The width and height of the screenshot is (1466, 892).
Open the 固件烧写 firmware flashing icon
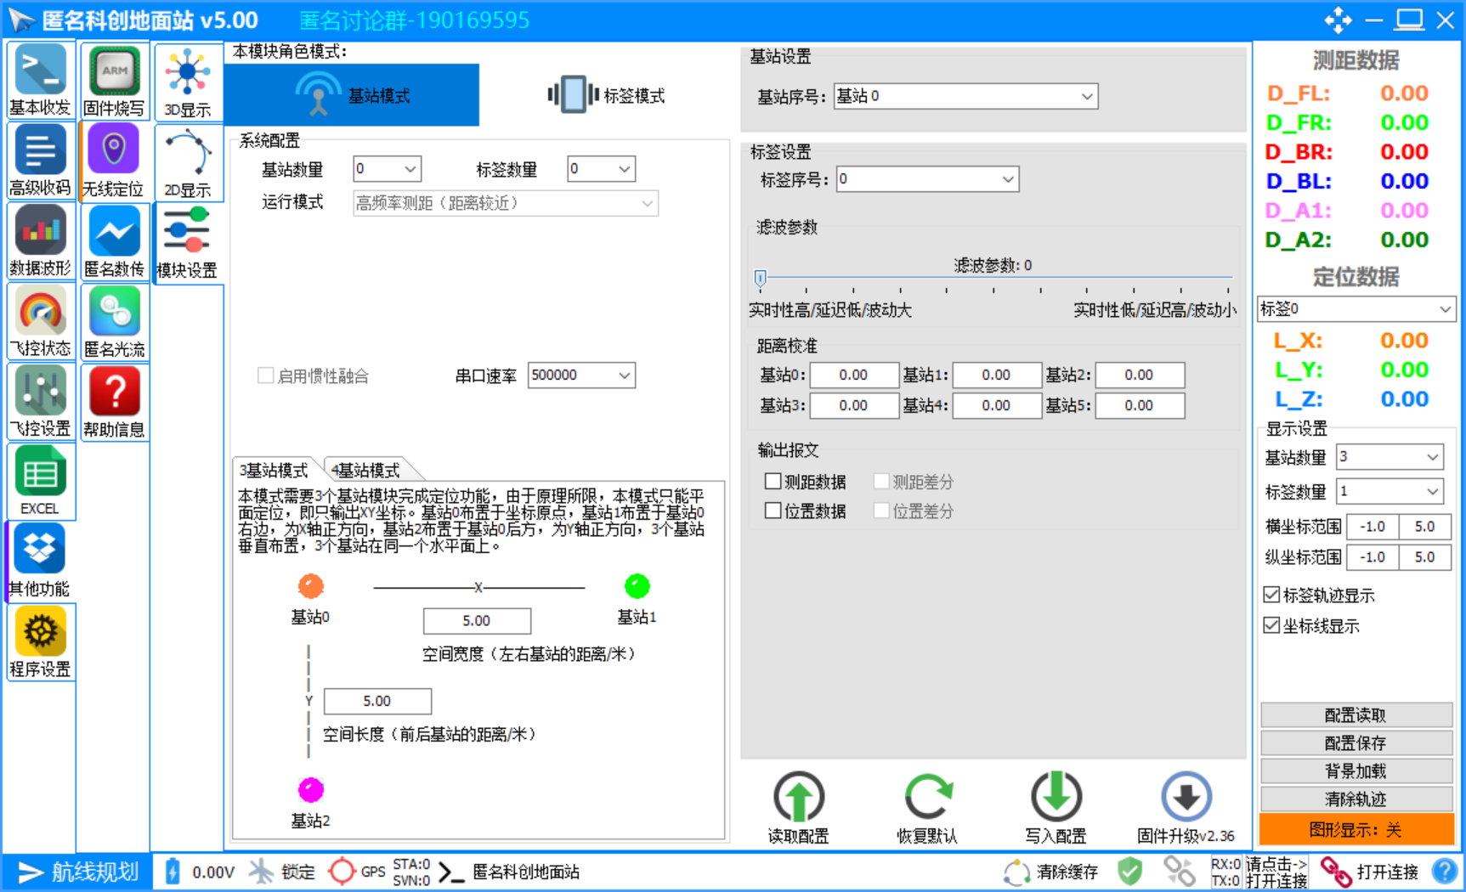(x=114, y=80)
